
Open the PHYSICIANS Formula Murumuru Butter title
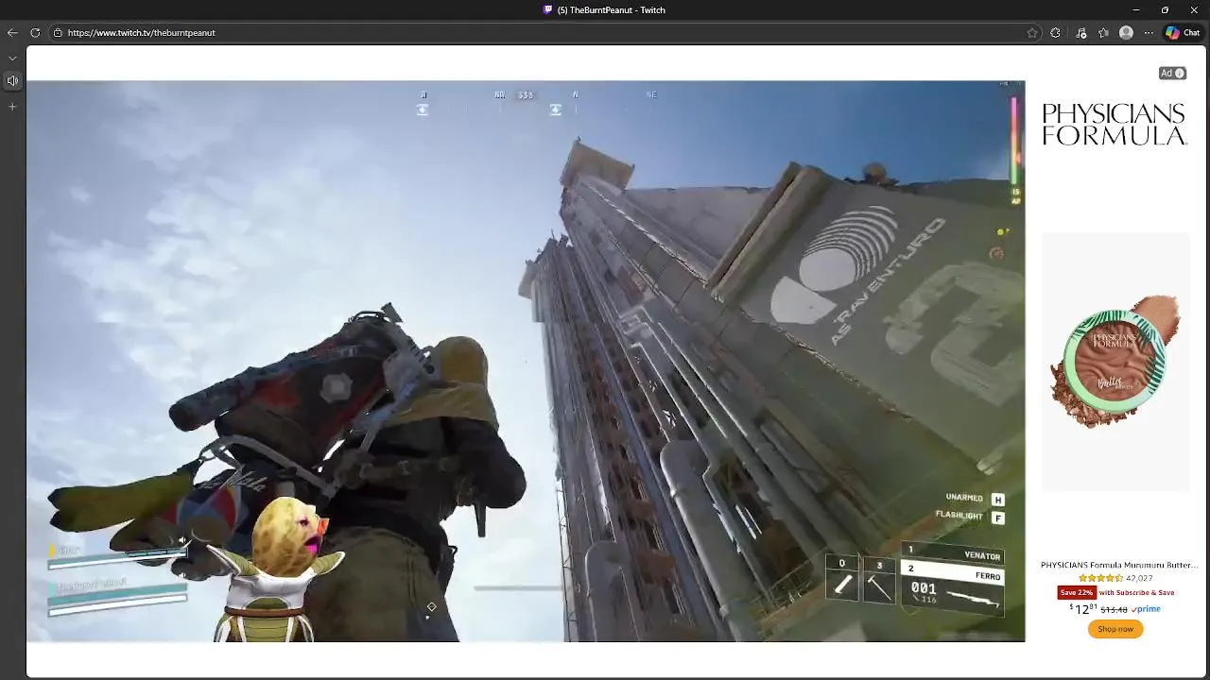pos(1119,565)
